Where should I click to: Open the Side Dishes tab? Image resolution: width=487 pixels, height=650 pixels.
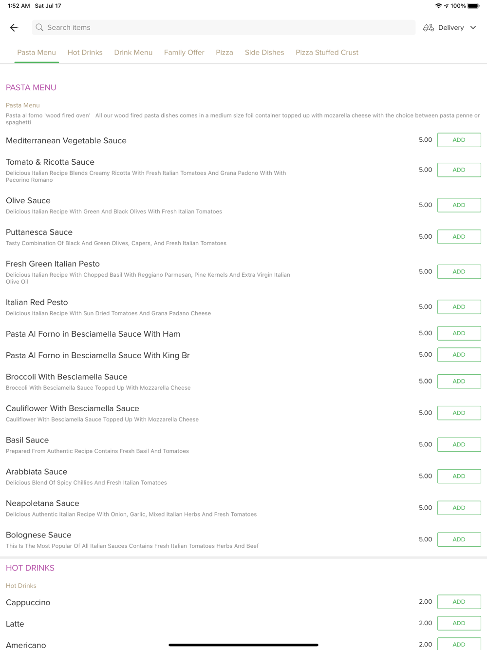pos(264,53)
